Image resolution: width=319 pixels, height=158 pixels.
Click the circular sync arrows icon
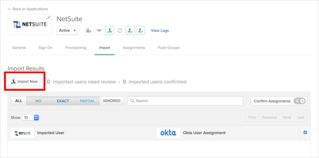pyautogui.click(x=120, y=31)
